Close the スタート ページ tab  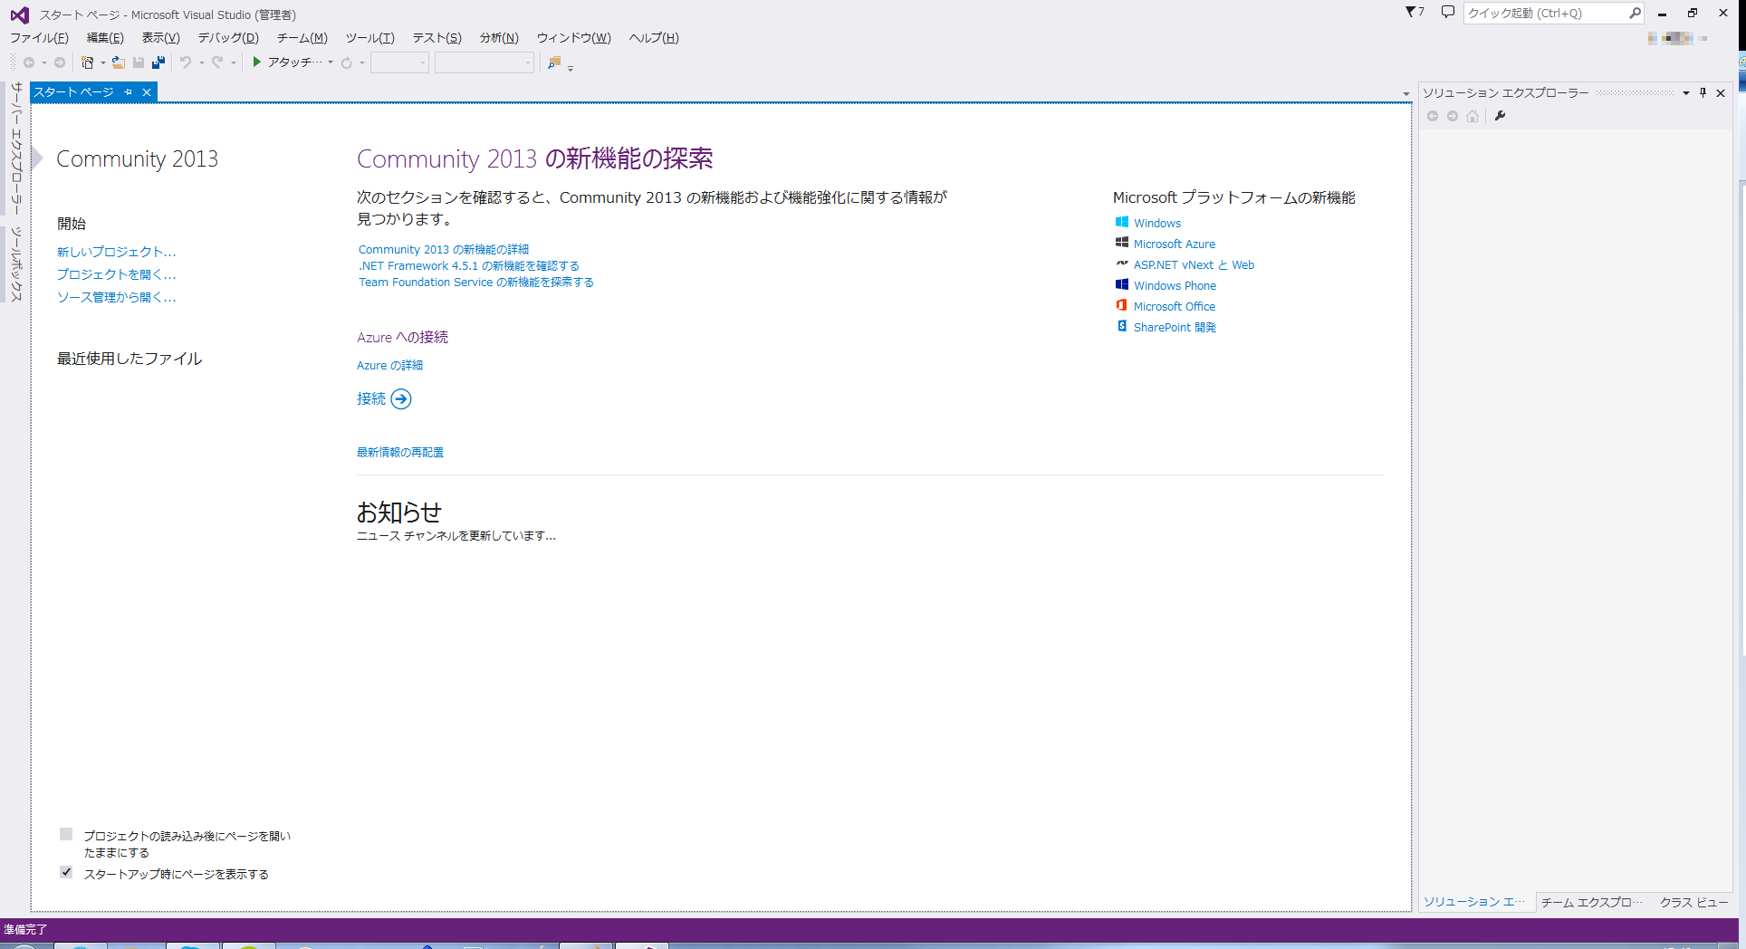pos(147,92)
